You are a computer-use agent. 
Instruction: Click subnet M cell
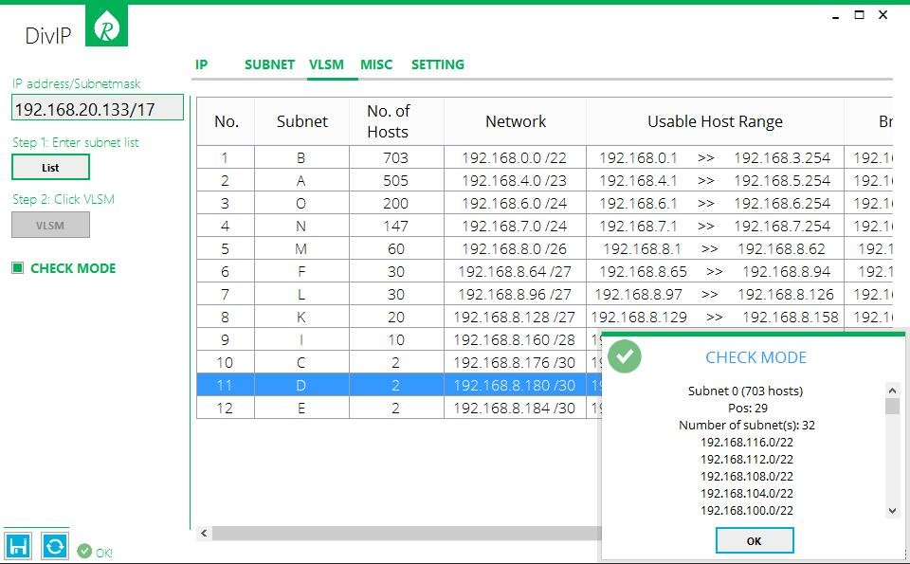tap(301, 248)
